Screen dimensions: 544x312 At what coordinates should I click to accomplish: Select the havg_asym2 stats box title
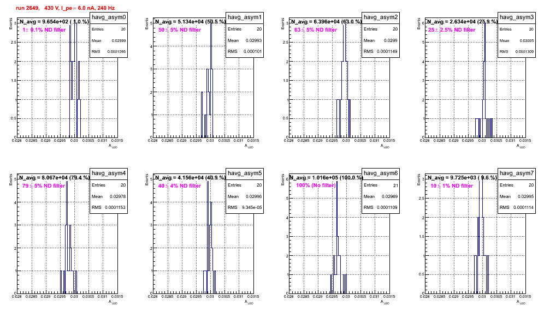click(381, 17)
